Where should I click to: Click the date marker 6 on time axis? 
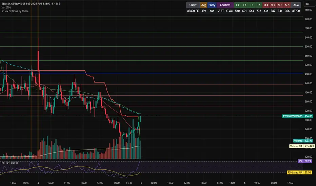(x=245, y=183)
